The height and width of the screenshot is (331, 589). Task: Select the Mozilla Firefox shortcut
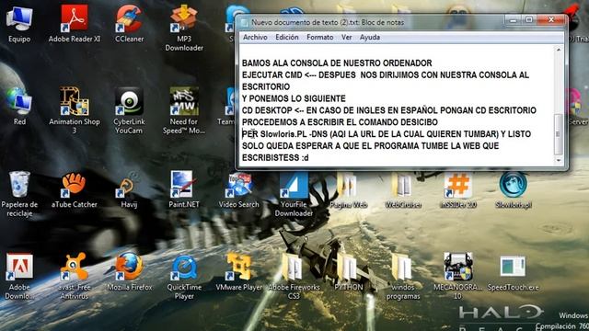tap(129, 272)
